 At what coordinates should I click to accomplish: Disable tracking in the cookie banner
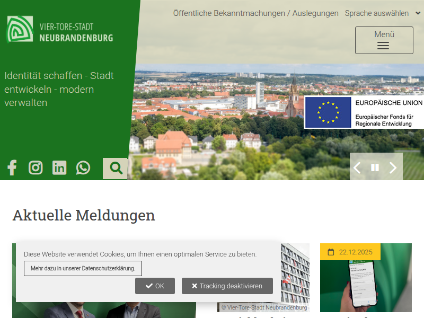click(x=227, y=286)
